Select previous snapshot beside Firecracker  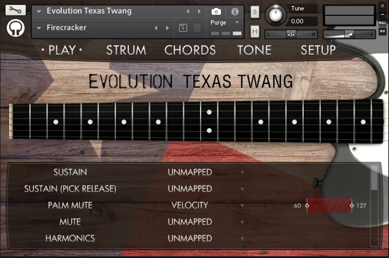(x=156, y=28)
